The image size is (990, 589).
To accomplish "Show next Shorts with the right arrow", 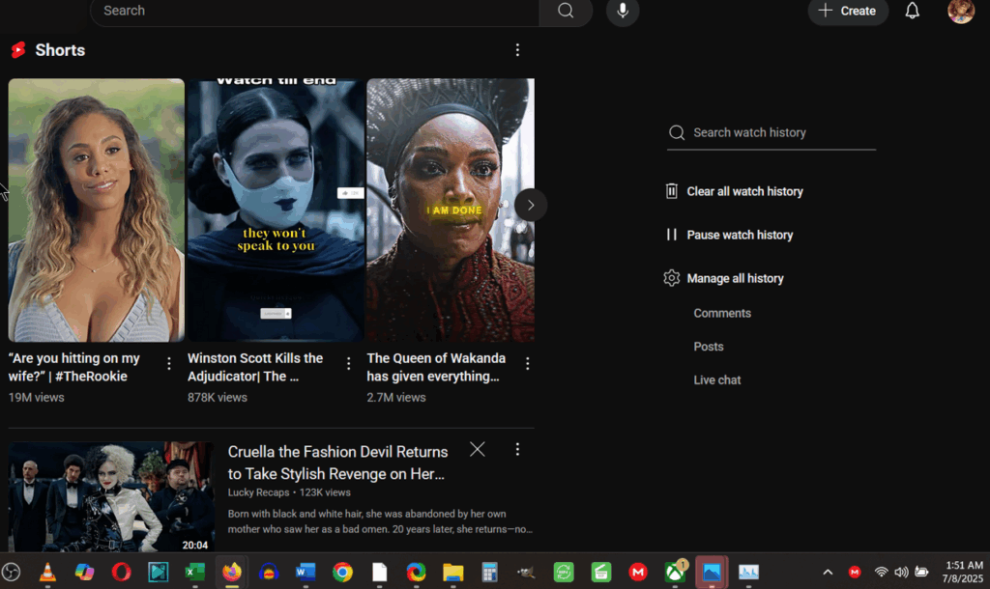I will (x=531, y=205).
